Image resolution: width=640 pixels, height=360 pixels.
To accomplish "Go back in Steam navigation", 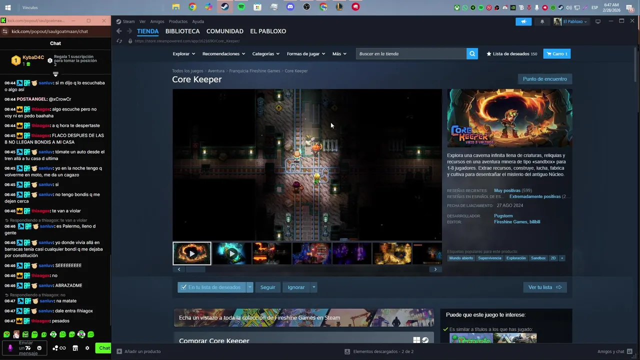I will click(x=119, y=31).
